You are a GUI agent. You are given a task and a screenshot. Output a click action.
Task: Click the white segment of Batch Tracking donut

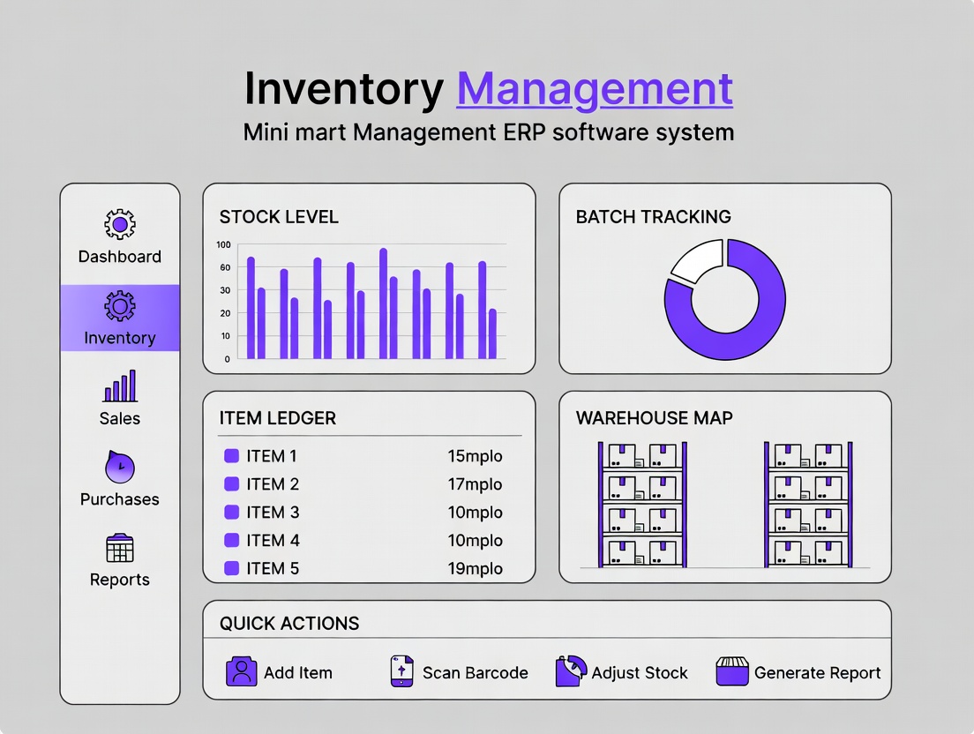pos(694,260)
